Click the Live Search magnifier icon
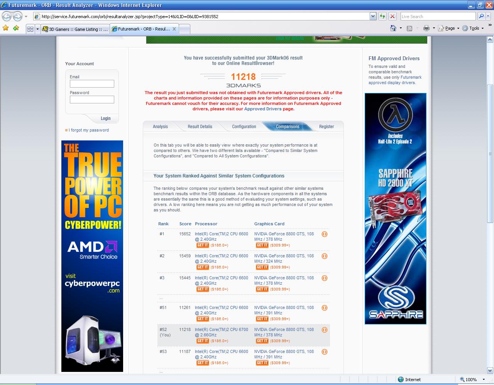 click(481, 16)
